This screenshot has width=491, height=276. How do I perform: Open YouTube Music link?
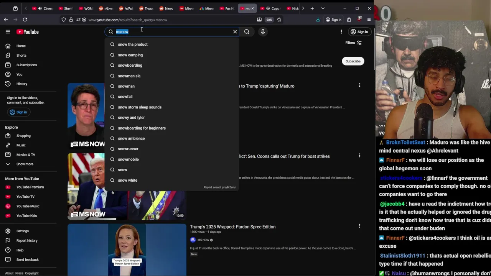coord(29,206)
